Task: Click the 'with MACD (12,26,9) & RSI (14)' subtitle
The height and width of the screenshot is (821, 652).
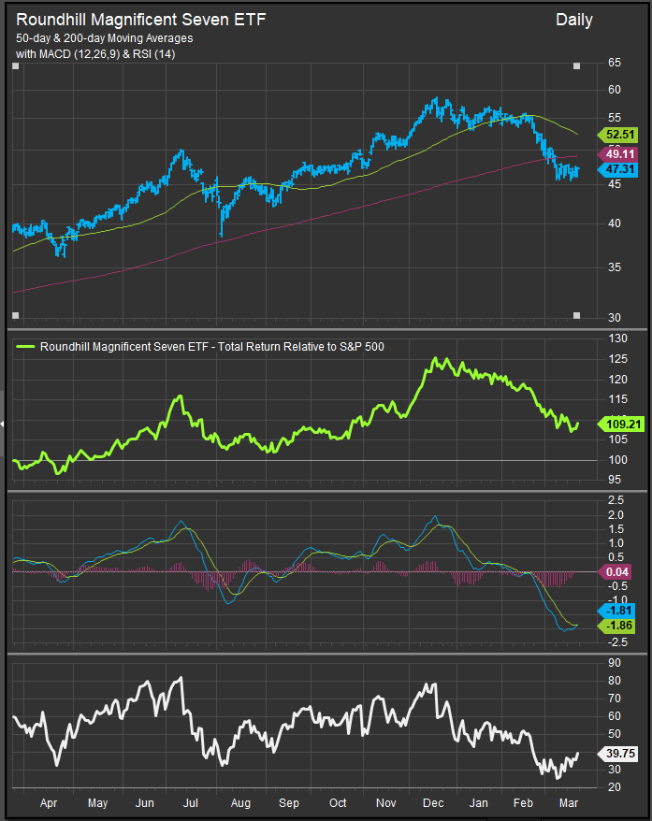Action: [x=95, y=54]
